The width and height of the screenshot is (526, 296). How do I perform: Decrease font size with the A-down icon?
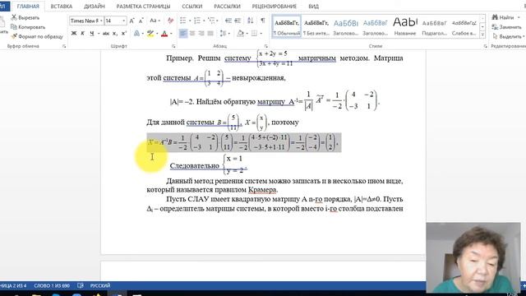pyautogui.click(x=141, y=21)
